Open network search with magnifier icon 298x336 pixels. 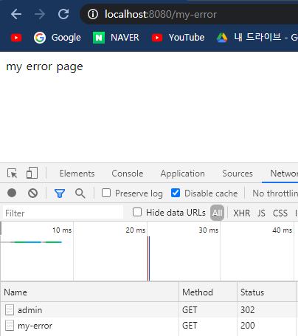(80, 193)
